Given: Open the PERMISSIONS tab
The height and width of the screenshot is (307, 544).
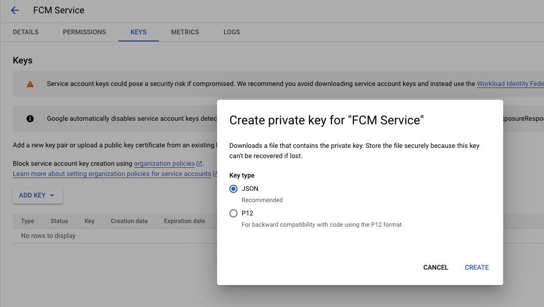Looking at the screenshot, I should tap(84, 32).
